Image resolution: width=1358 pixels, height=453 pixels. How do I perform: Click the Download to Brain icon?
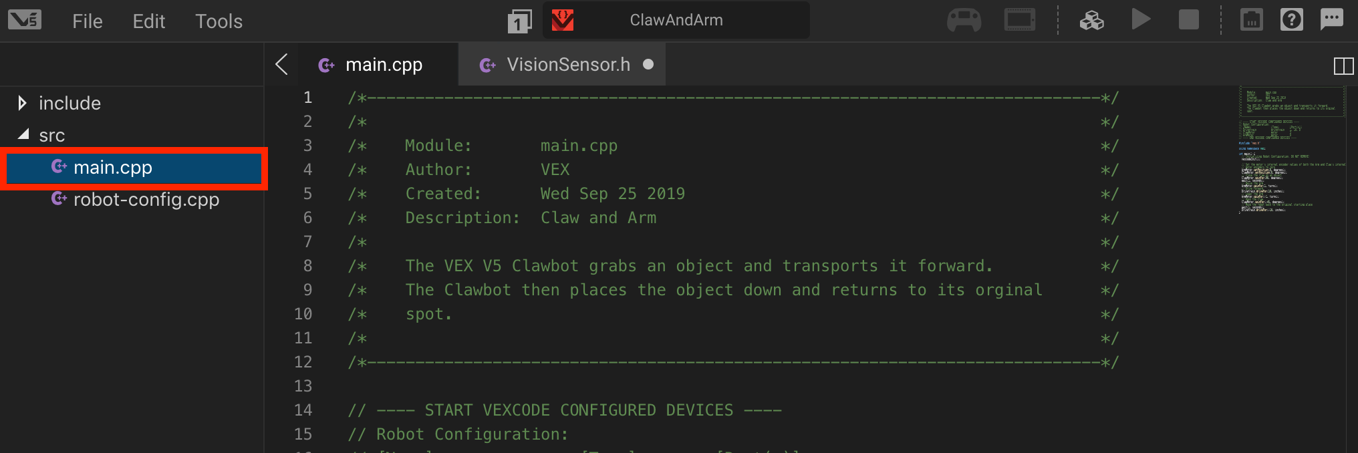(x=1092, y=19)
